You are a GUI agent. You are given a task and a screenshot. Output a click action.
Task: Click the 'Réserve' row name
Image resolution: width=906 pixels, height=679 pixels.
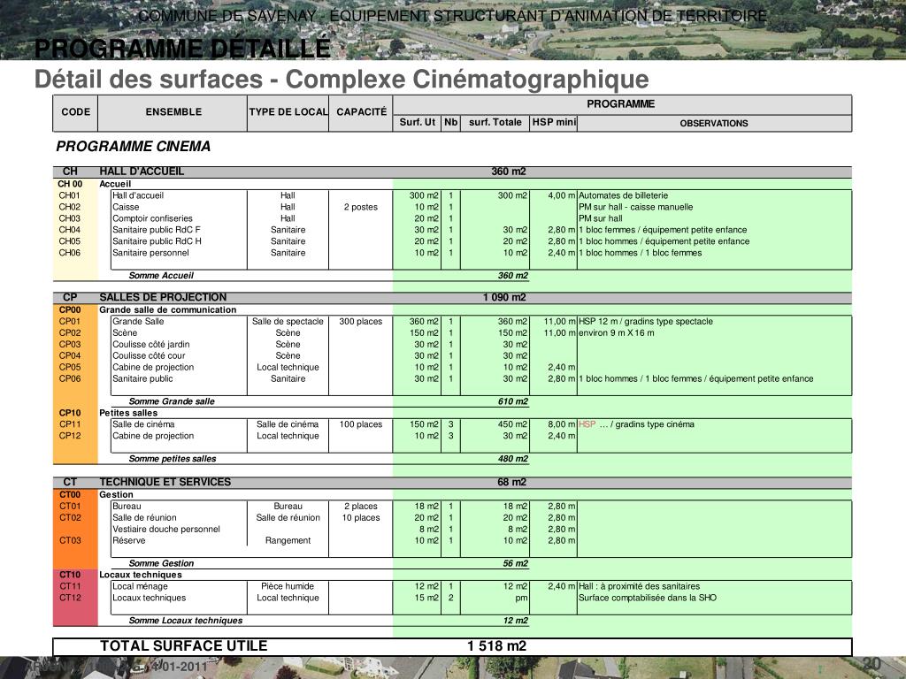point(129,540)
